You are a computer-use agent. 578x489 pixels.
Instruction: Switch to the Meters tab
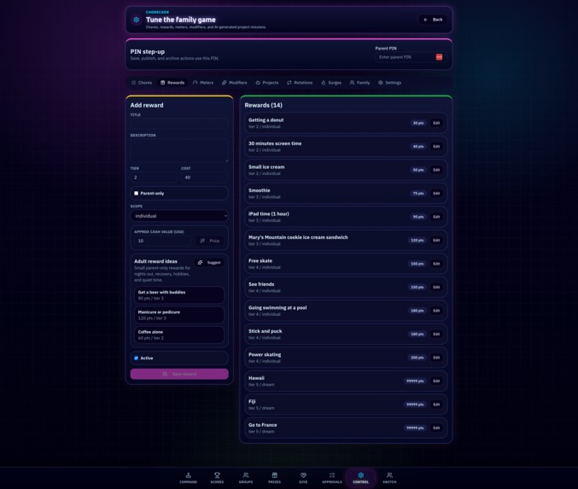coord(203,83)
